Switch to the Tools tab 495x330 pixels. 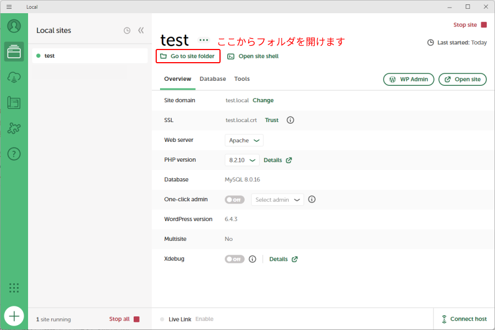(x=242, y=79)
